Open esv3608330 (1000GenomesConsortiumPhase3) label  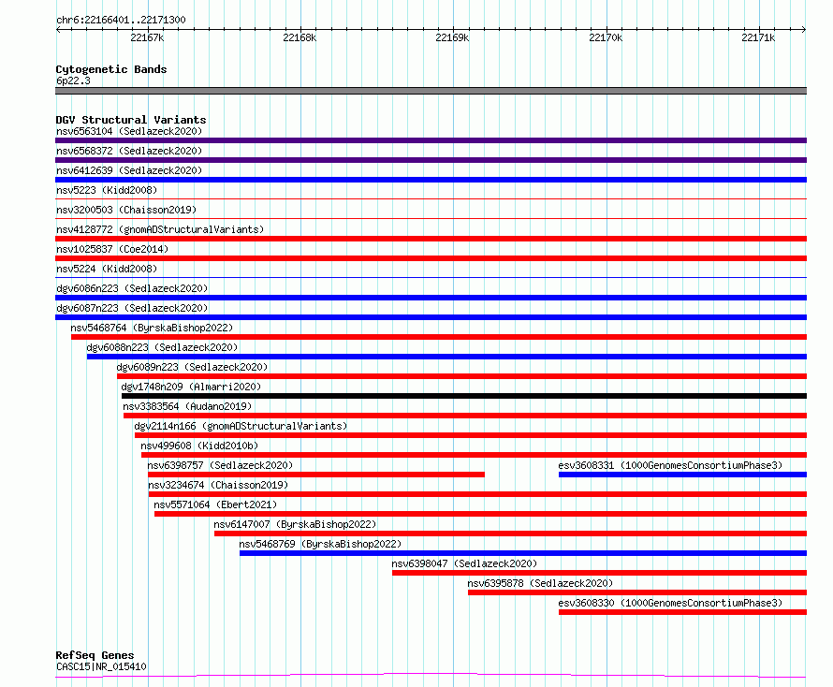[670, 603]
